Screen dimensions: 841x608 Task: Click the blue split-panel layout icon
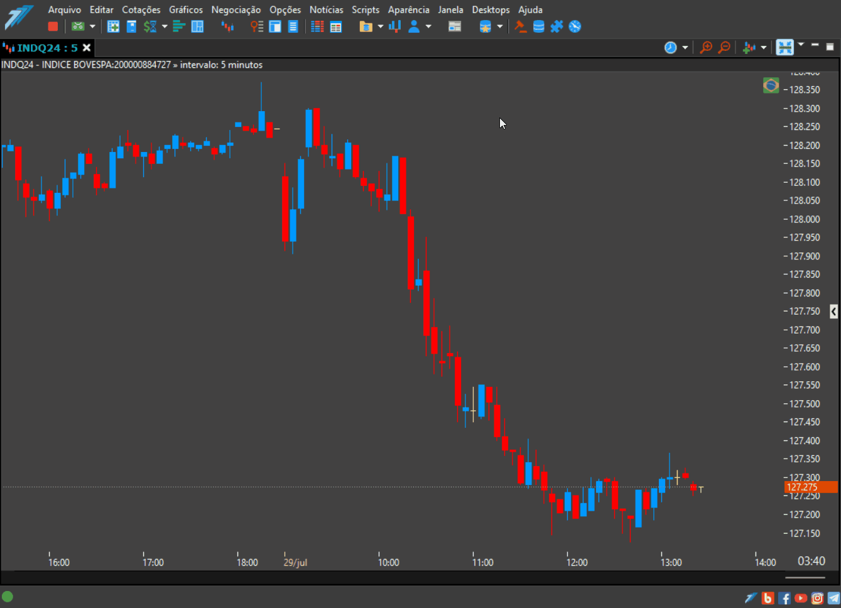197,26
